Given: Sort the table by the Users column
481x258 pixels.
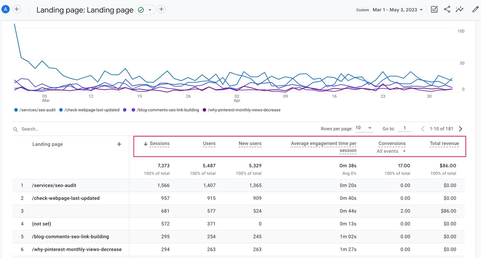Looking at the screenshot, I should [x=209, y=143].
